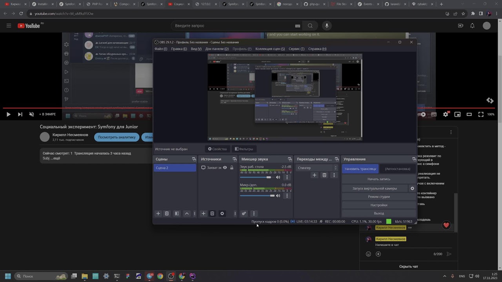Skip to next YouTube video
Screen dimensions: 502x282
click(x=20, y=114)
